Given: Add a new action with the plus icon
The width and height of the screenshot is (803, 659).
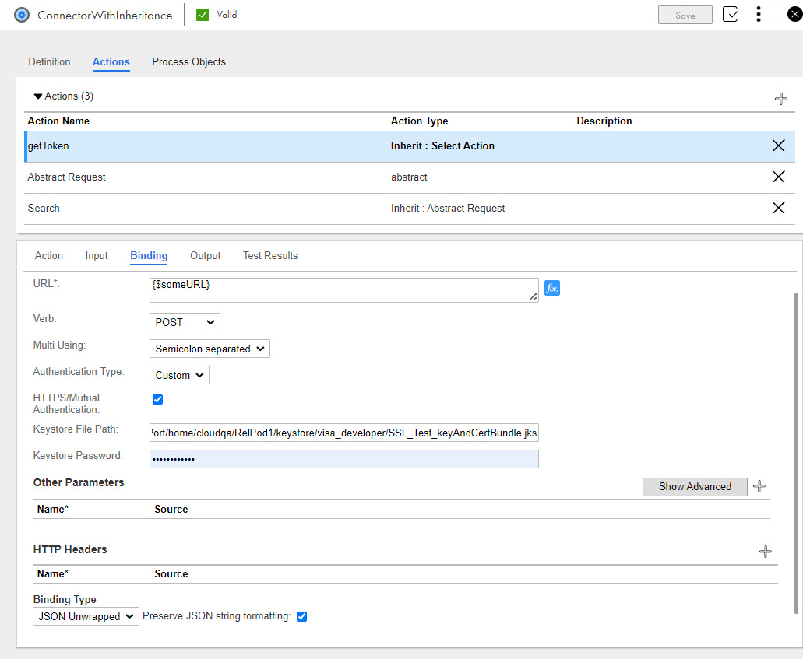Looking at the screenshot, I should (781, 99).
